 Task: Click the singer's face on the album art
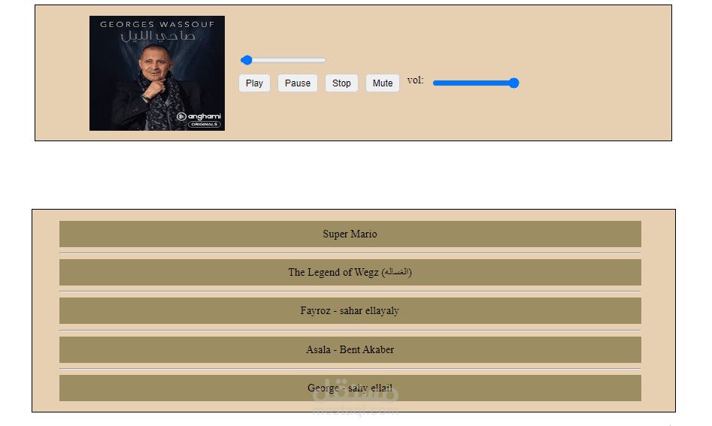tap(154, 64)
